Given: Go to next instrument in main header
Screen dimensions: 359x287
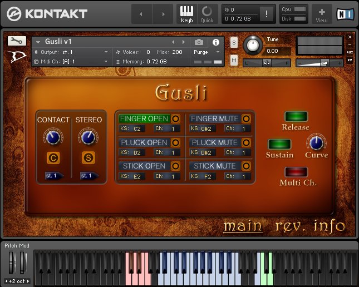Looking at the screenshot, I should tap(163, 14).
